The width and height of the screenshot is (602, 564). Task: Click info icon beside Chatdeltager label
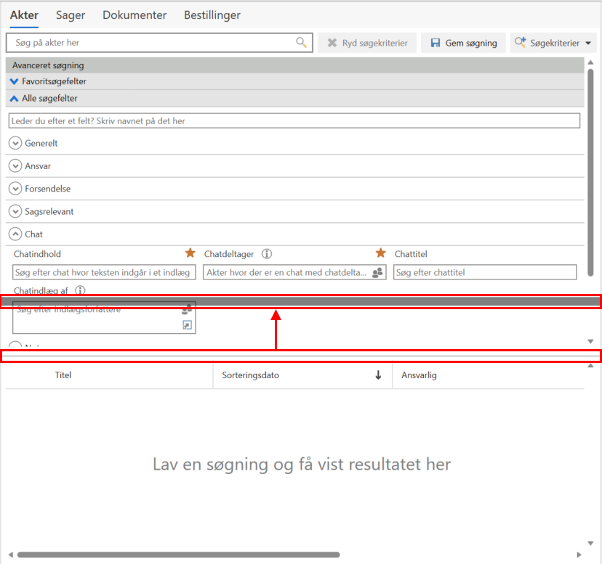point(267,254)
